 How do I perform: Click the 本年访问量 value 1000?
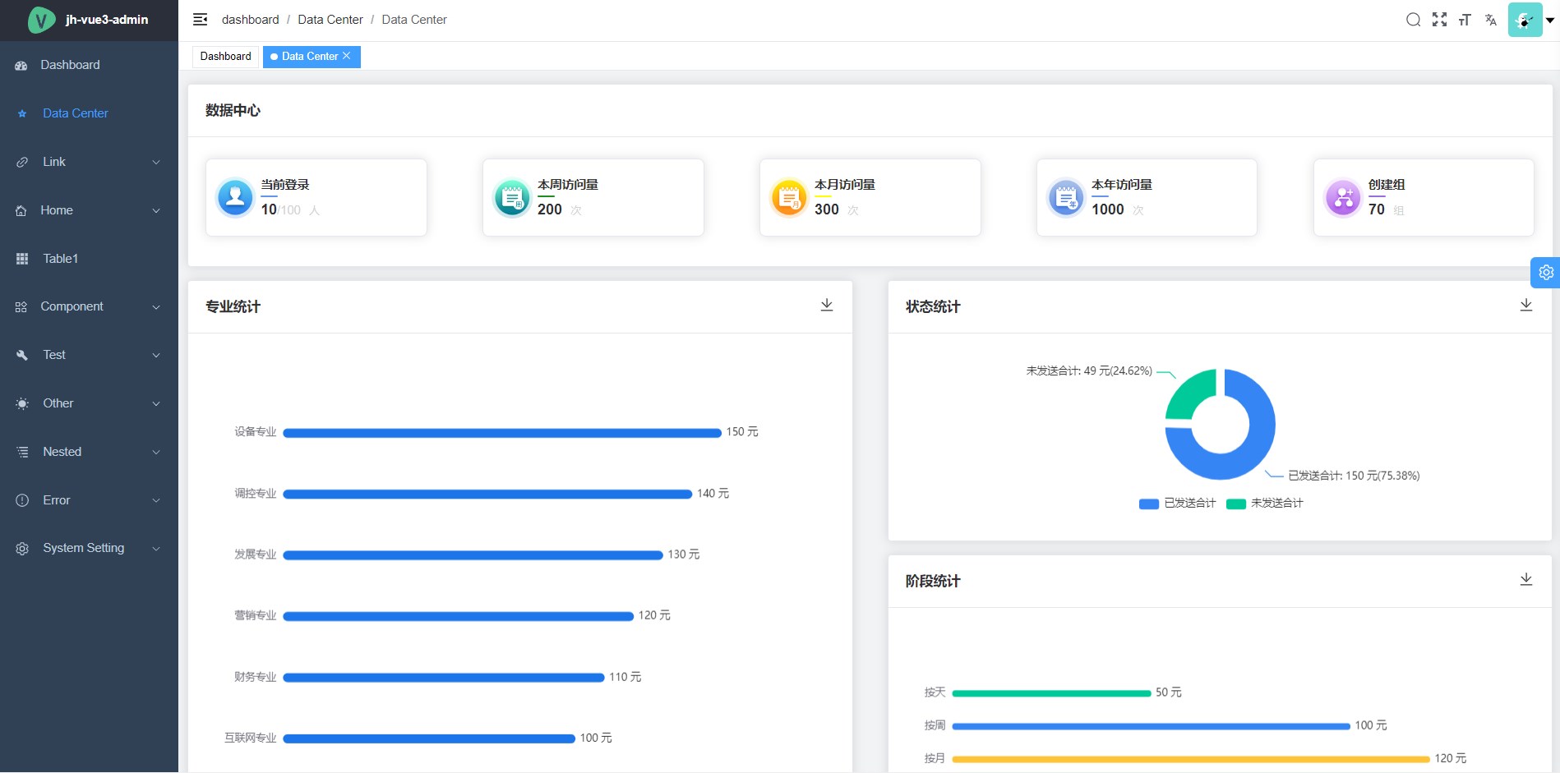click(x=1108, y=209)
